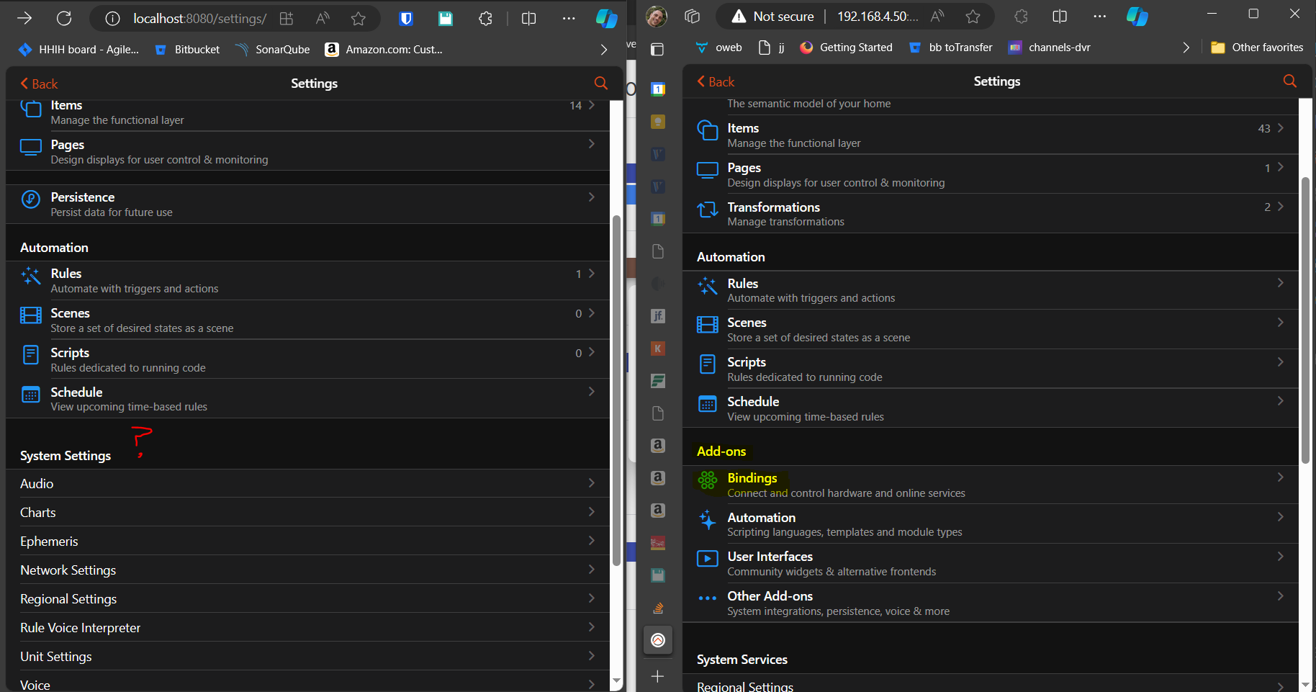
Task: Go Back in the left Settings panel
Action: point(40,84)
